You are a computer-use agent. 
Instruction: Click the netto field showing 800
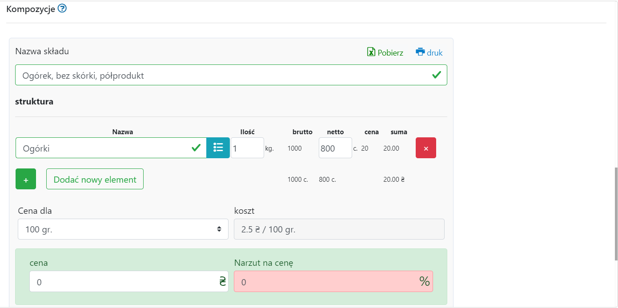pyautogui.click(x=335, y=148)
